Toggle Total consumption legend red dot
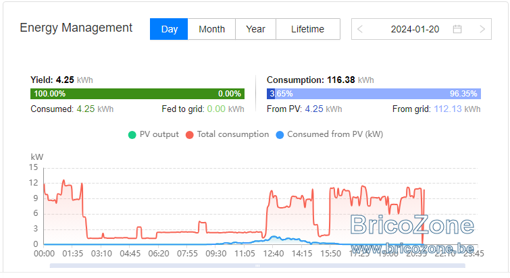Screen dimensions: 510x278 click(189, 135)
